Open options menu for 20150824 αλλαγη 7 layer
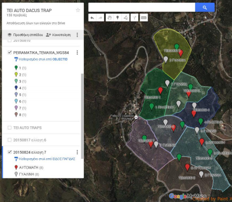The height and width of the screenshot is (202, 232). 77,152
